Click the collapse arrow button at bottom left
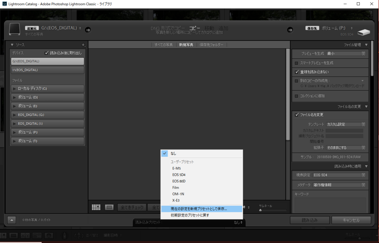The height and width of the screenshot is (243, 379). (x=11, y=220)
